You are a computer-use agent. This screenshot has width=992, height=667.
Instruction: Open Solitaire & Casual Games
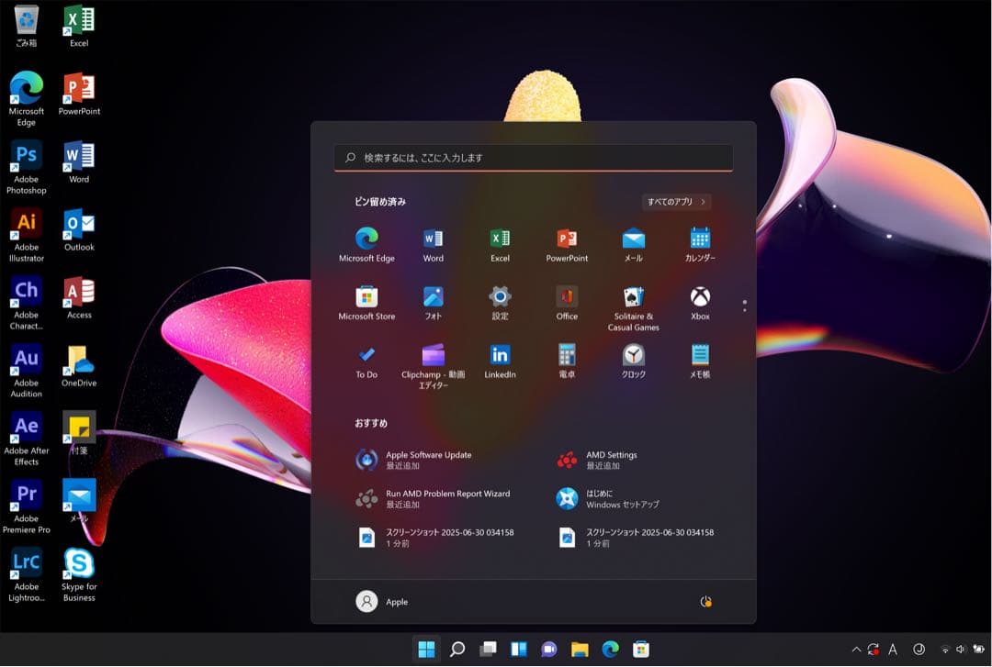tap(633, 297)
